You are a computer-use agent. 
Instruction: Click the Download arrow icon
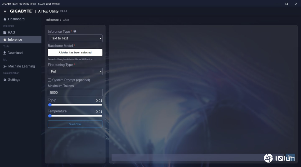coord(5,53)
